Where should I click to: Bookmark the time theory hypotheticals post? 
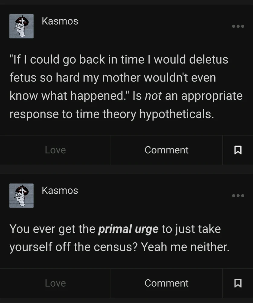pyautogui.click(x=238, y=150)
